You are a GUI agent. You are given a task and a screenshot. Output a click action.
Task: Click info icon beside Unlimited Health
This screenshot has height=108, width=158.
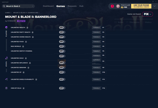pos(27,28)
